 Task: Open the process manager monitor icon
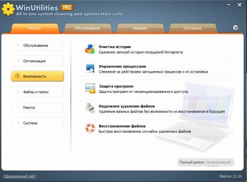coord(90,69)
